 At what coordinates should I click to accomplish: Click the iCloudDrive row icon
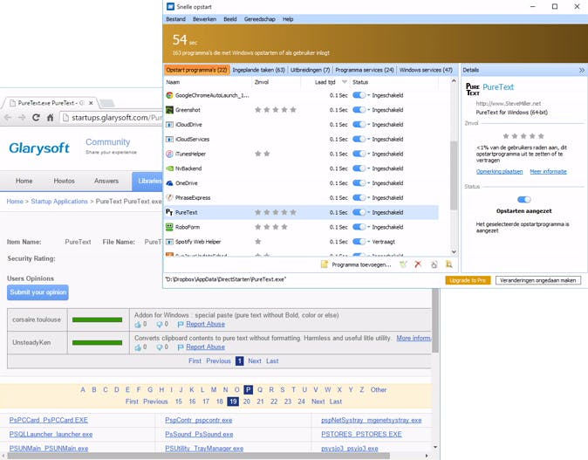pyautogui.click(x=169, y=125)
